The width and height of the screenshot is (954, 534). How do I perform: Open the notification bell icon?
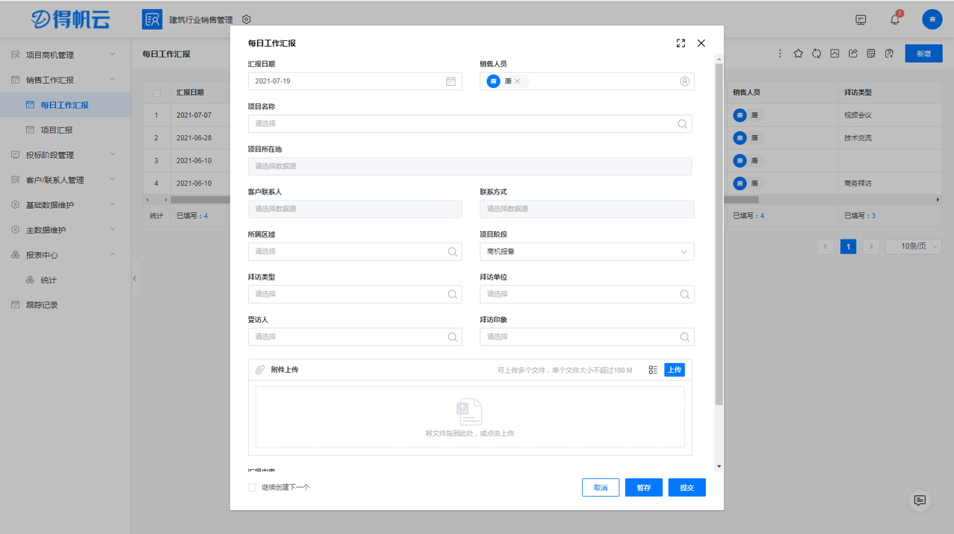click(x=895, y=19)
